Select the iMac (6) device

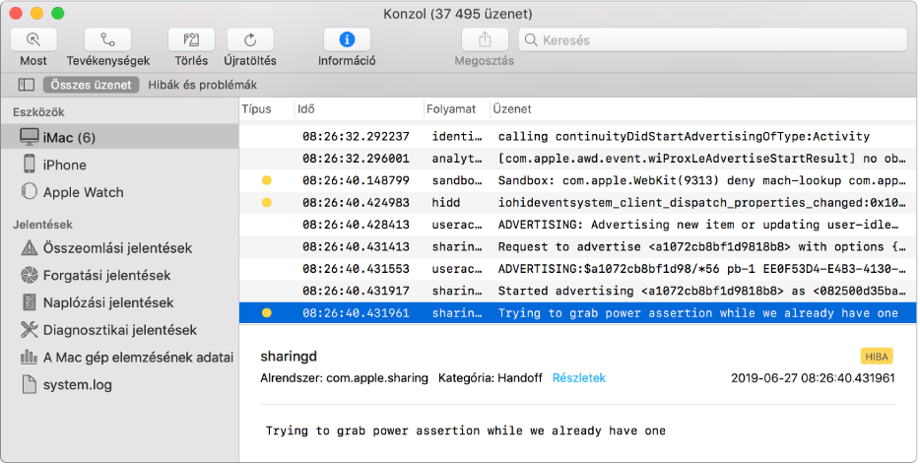[120, 137]
